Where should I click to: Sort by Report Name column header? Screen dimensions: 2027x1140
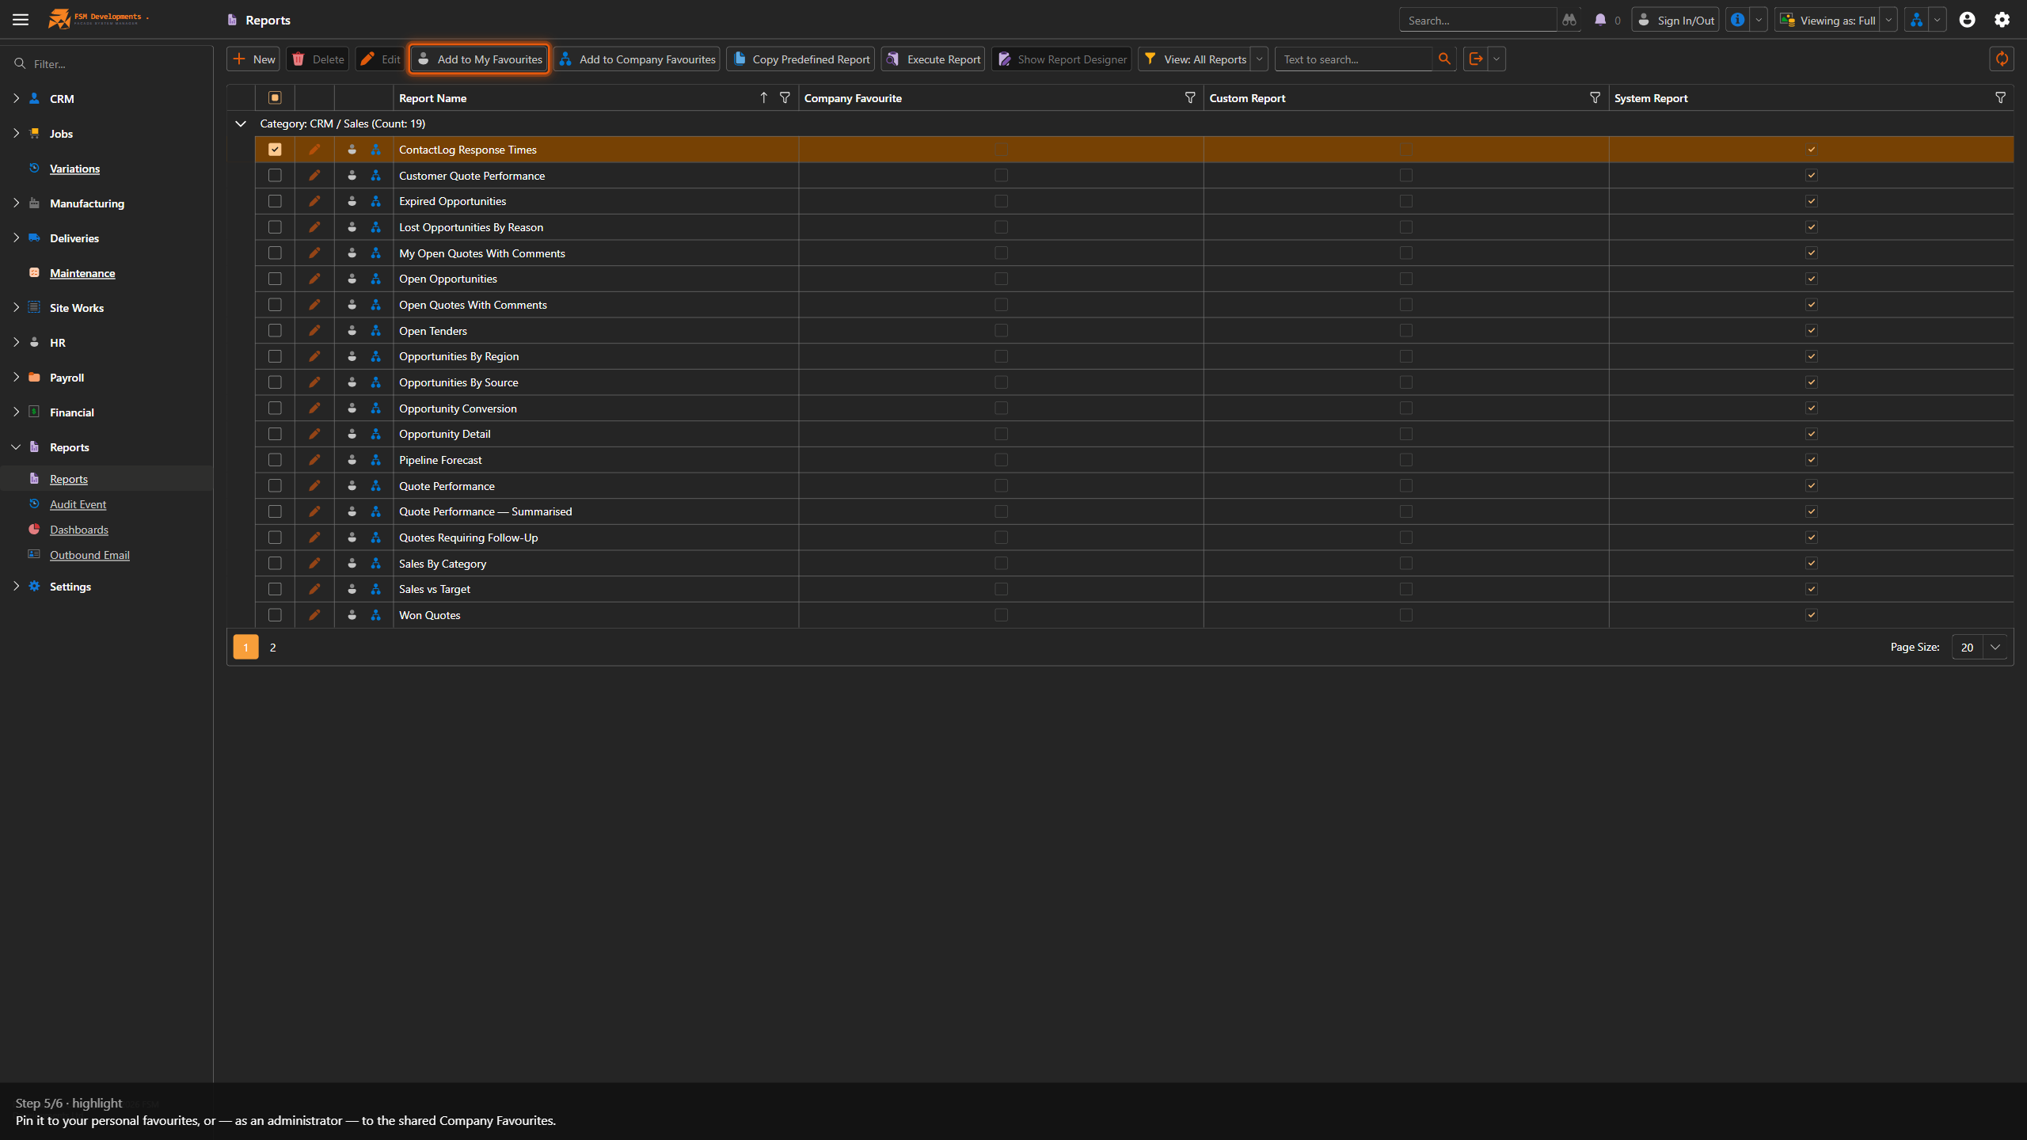pyautogui.click(x=433, y=97)
